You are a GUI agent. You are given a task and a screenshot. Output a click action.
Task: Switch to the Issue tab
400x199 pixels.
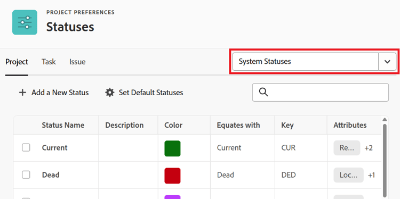coord(77,62)
